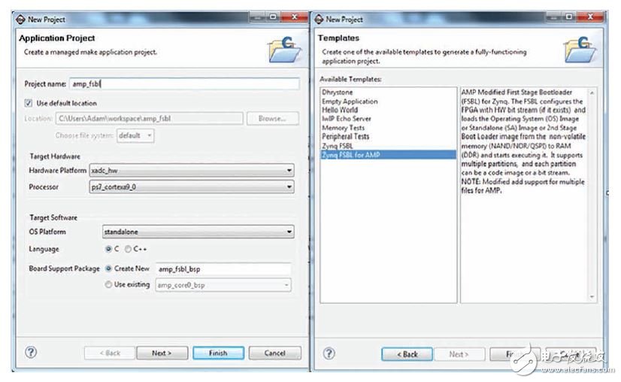Click New Project icon in right title bar
Viewport: 621px width, 382px height.
(x=319, y=19)
